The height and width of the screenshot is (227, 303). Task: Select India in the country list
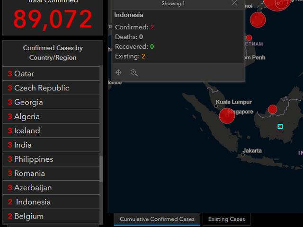pyautogui.click(x=51, y=145)
